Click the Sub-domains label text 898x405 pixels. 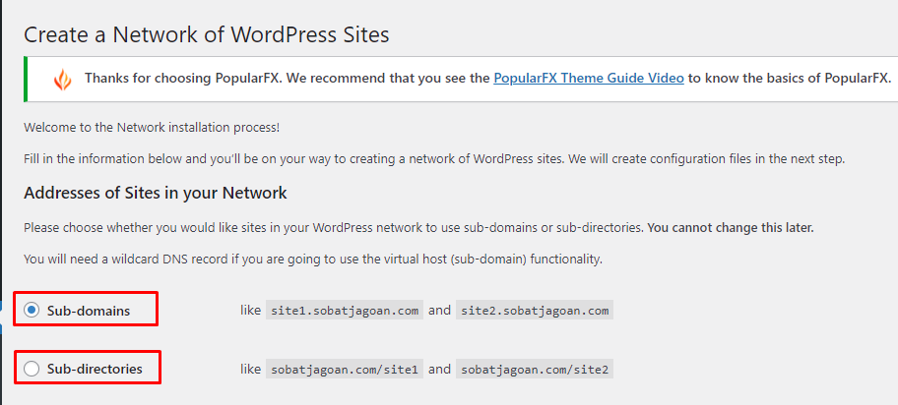pos(89,312)
